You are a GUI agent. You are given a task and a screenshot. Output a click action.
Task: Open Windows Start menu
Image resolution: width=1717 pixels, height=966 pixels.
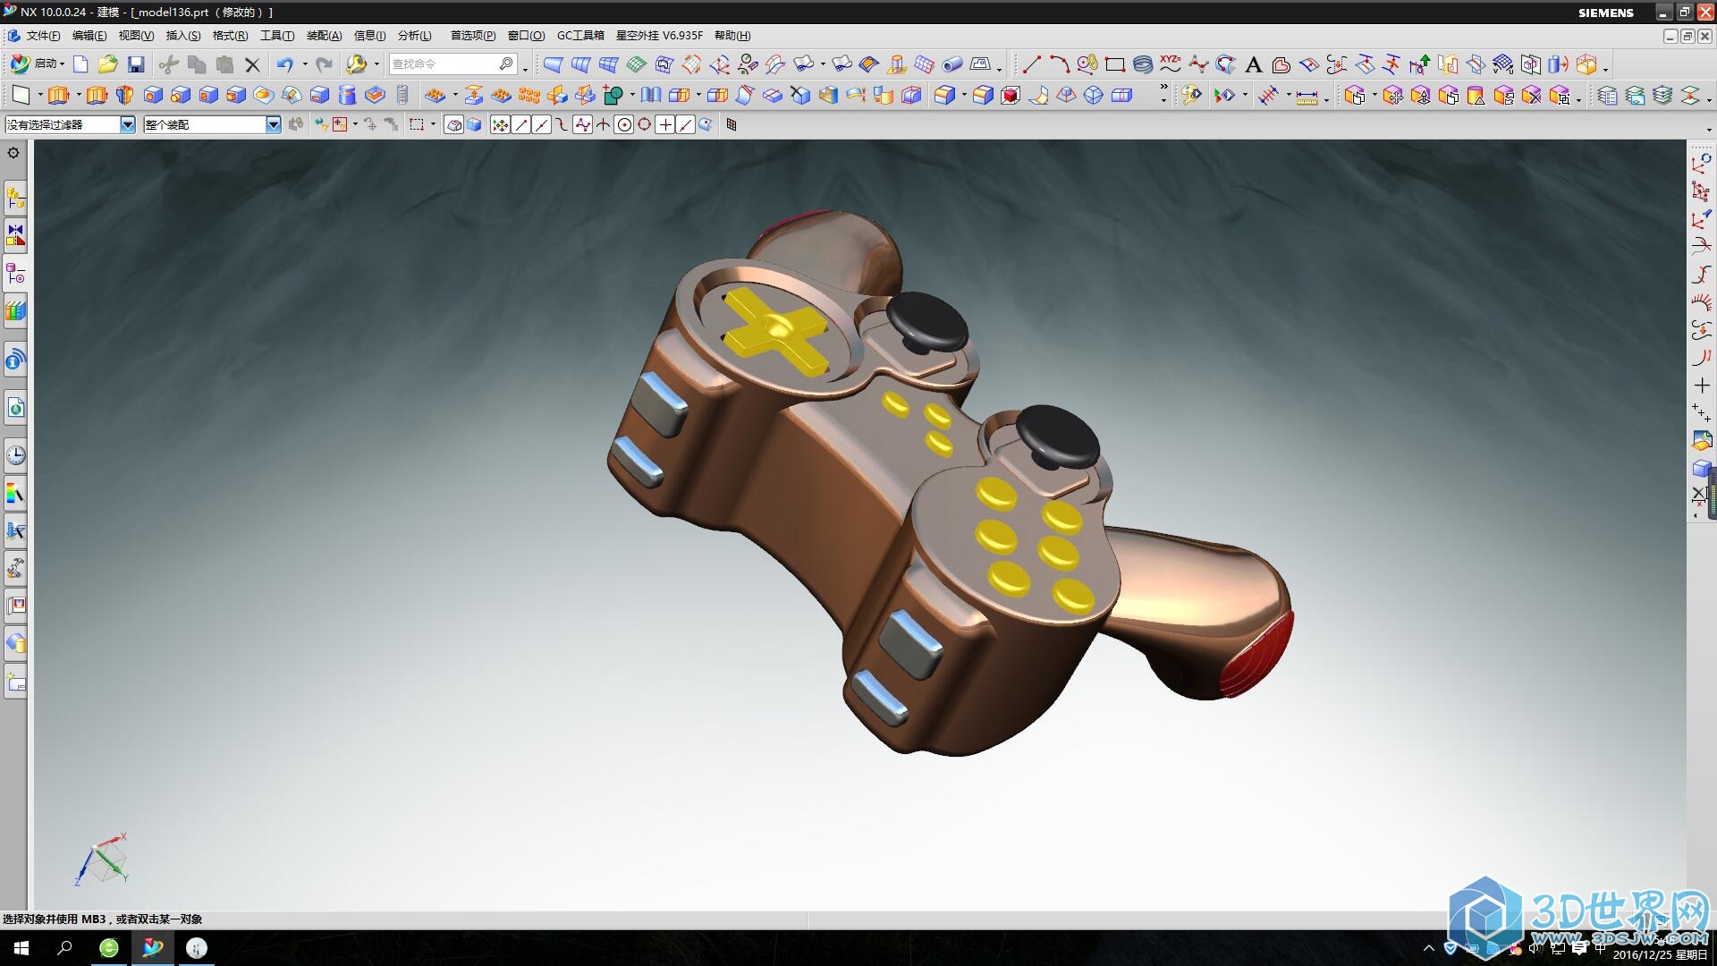(x=21, y=948)
